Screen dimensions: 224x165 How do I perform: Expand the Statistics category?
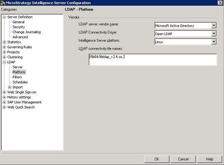click(x=4, y=42)
